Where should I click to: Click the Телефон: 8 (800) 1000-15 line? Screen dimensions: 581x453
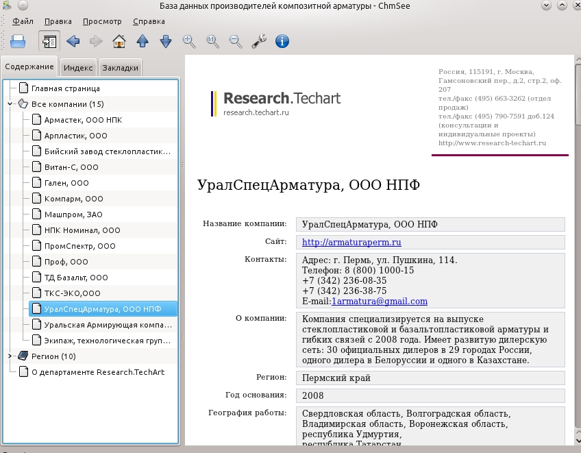(x=358, y=270)
